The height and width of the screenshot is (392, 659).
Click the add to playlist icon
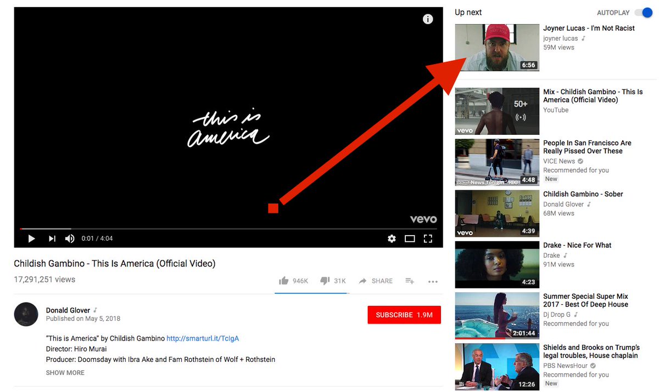(410, 281)
